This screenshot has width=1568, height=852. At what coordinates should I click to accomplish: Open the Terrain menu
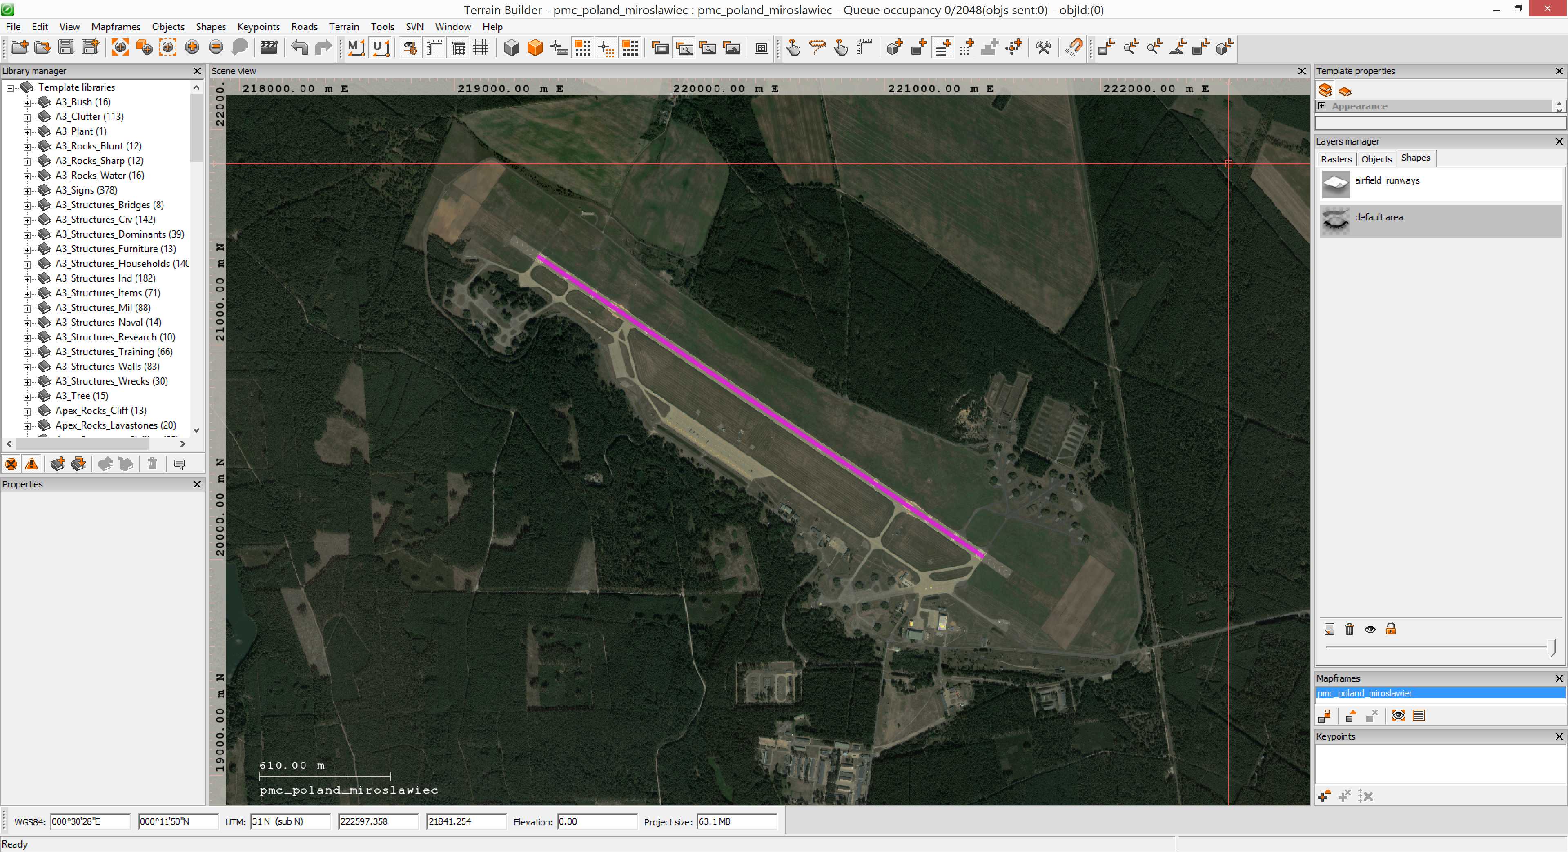coord(344,27)
